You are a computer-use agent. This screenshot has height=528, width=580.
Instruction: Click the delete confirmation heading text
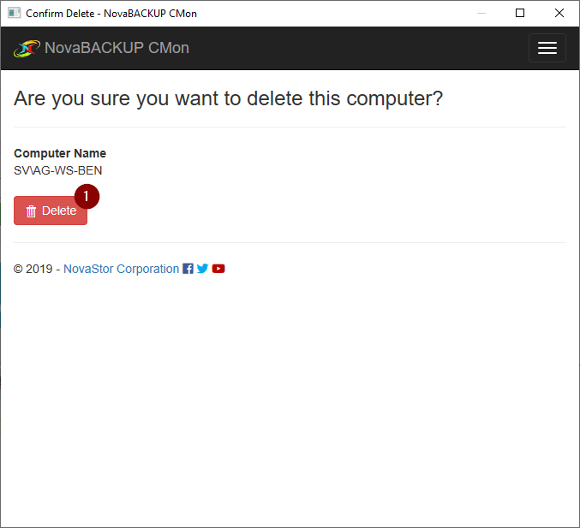228,98
